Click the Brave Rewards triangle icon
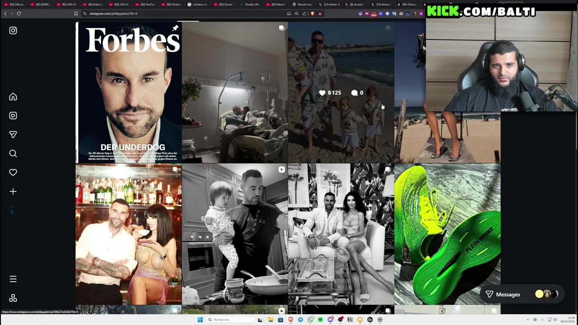This screenshot has height=325, width=578. point(320,14)
